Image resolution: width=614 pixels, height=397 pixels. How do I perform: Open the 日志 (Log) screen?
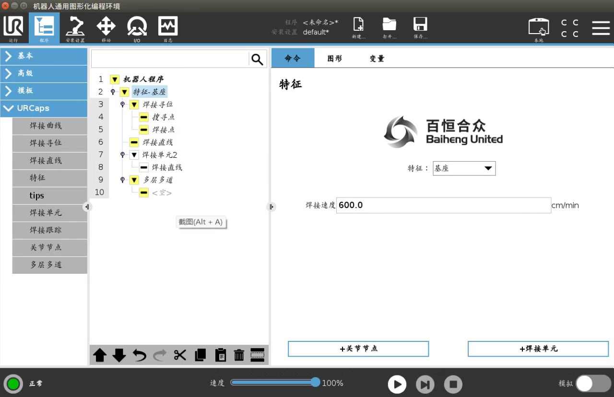click(168, 28)
